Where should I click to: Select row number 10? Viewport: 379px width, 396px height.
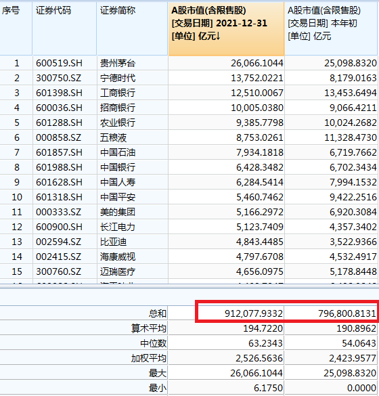coord(16,197)
